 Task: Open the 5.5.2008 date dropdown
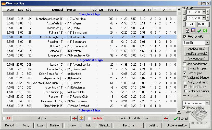coord(204,18)
